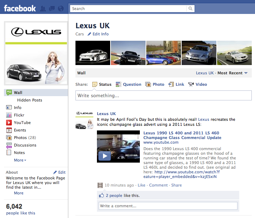Select Video share option

tap(201, 84)
